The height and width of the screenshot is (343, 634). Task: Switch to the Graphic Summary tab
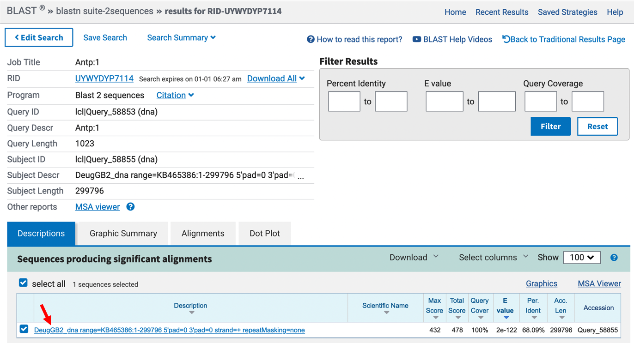click(123, 234)
